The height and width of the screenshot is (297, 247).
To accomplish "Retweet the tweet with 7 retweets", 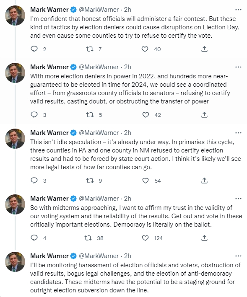I will point(89,49).
